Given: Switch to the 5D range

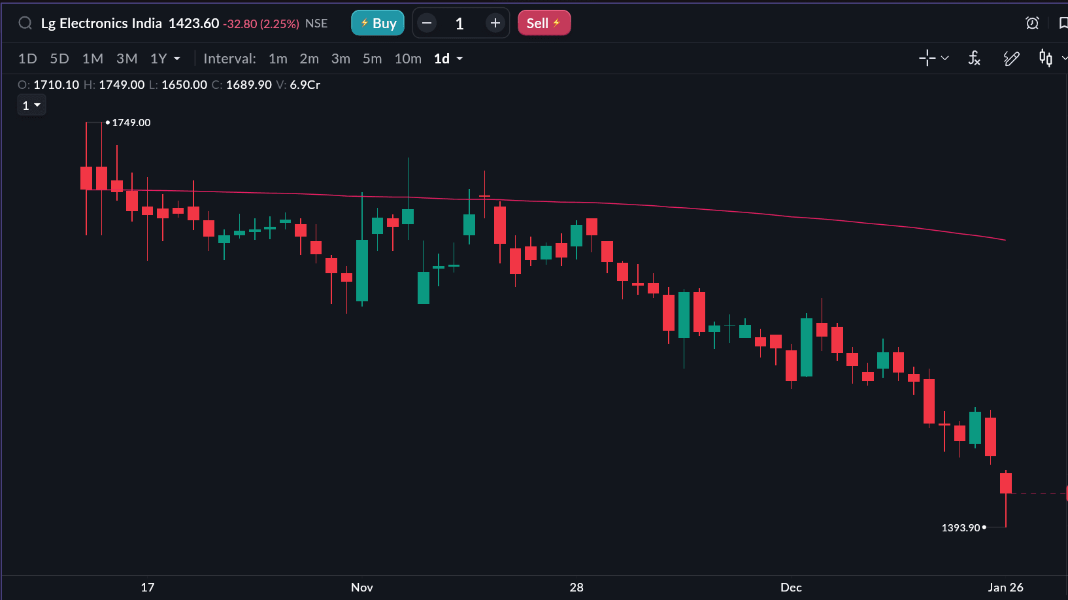Looking at the screenshot, I should 59,59.
